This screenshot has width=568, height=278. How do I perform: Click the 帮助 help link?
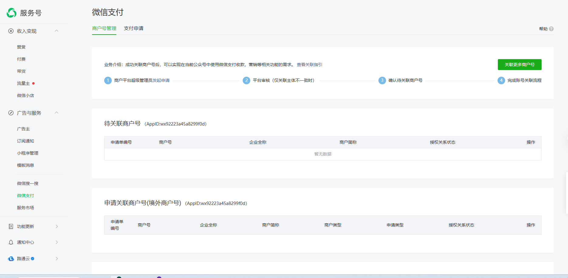tap(543, 29)
